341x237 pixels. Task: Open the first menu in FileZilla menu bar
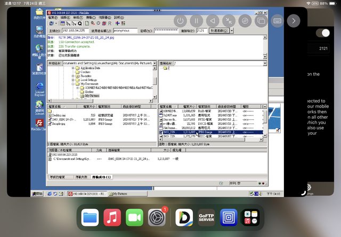pyautogui.click(x=53, y=17)
